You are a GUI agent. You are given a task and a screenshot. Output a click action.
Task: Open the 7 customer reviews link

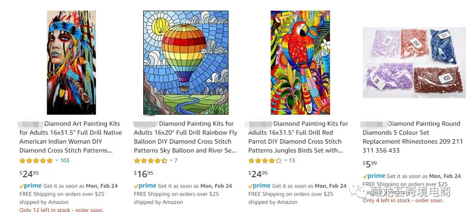[x=176, y=160]
